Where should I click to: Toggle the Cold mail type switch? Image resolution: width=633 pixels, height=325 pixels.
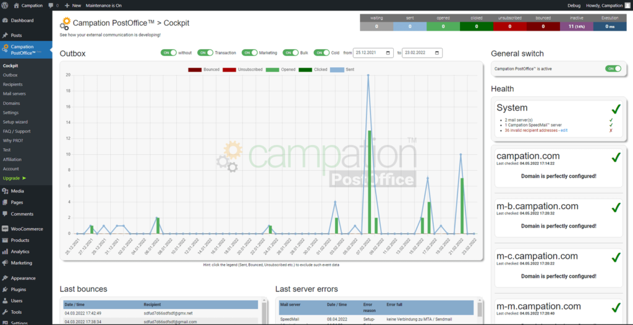click(321, 53)
